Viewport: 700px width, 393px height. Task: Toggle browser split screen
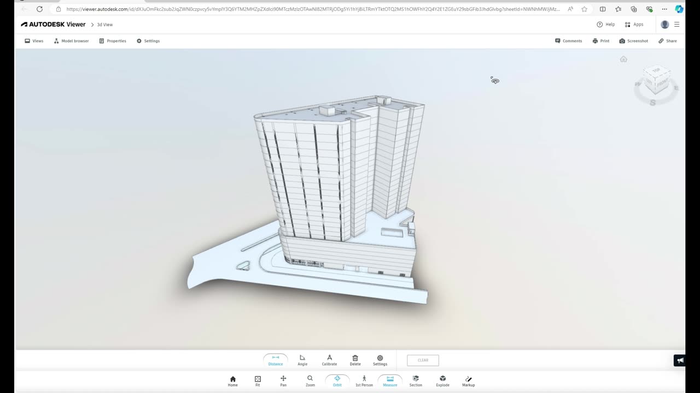[x=603, y=9]
